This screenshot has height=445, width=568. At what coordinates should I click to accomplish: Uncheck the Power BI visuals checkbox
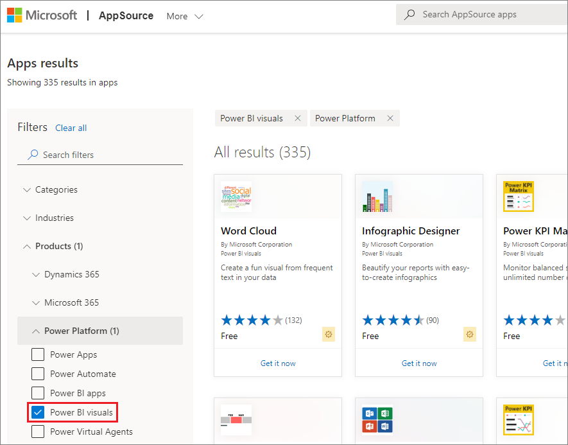tap(38, 412)
